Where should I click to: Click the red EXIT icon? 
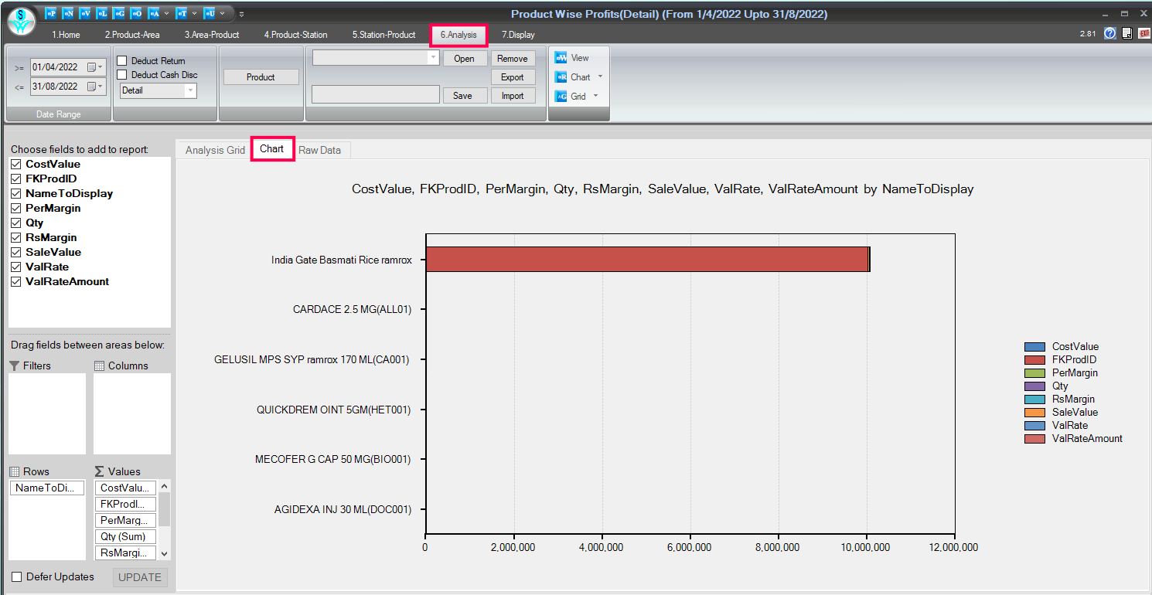coord(1144,33)
